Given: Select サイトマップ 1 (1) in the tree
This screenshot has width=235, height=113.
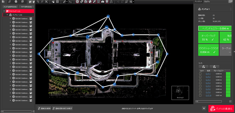Looking at the screenshot, I should click(x=20, y=11).
